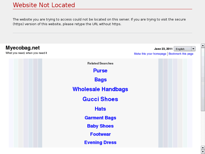Screen dimensions: 205x154
Task: Click the Website Not Located heading
Action: pyautogui.click(x=44, y=5)
